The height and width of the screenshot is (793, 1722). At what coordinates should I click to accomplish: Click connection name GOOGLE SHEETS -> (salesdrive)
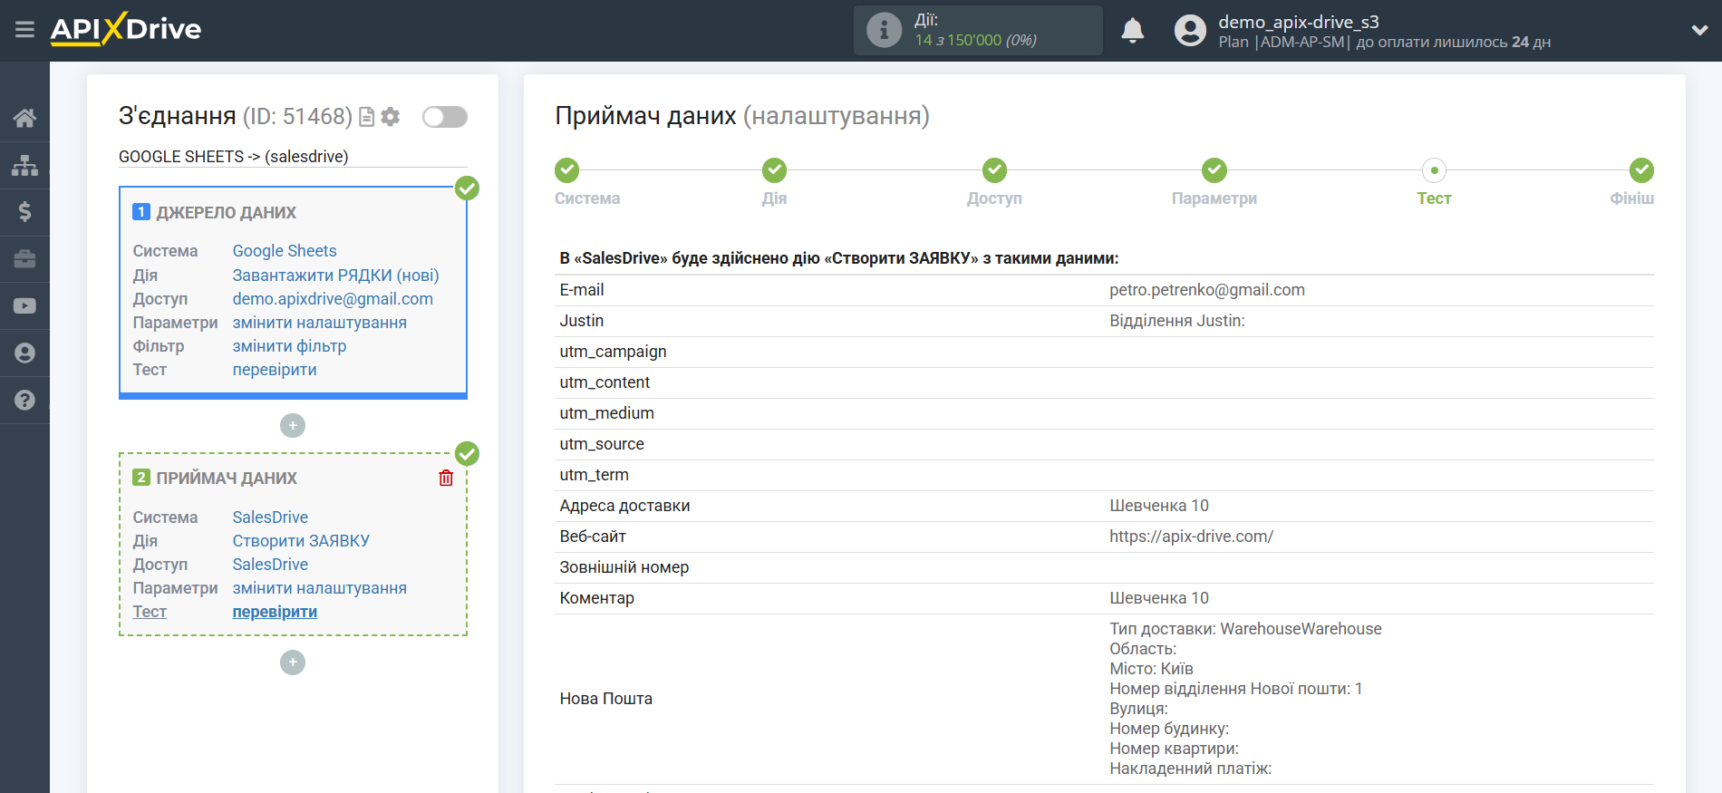(233, 156)
